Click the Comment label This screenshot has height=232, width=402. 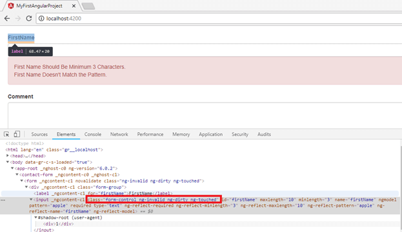pos(21,97)
